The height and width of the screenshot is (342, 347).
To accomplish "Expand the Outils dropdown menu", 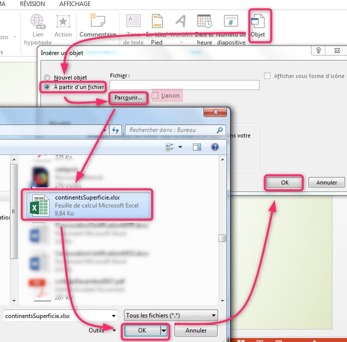I will [102, 330].
